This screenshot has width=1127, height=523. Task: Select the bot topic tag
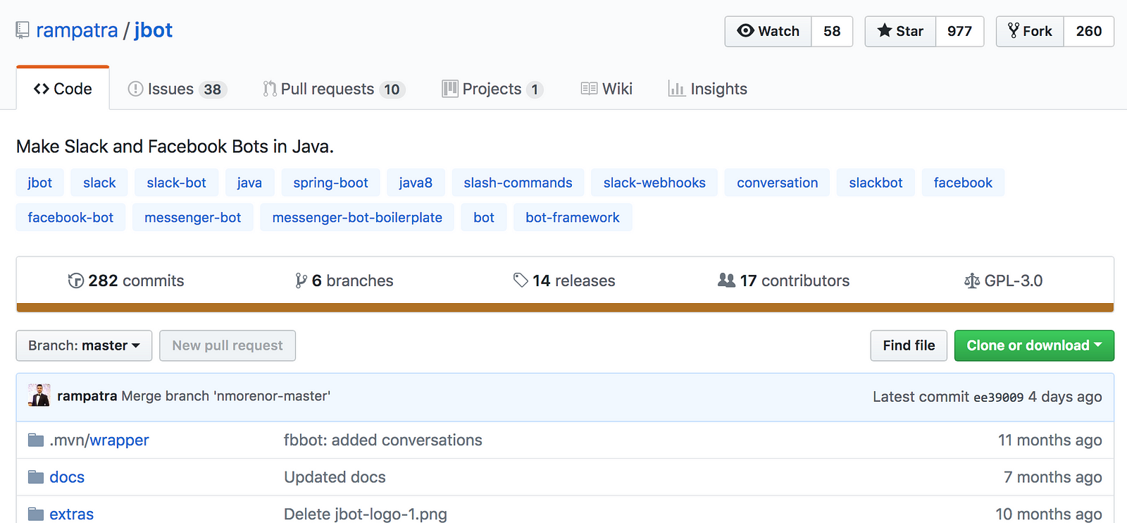(484, 217)
